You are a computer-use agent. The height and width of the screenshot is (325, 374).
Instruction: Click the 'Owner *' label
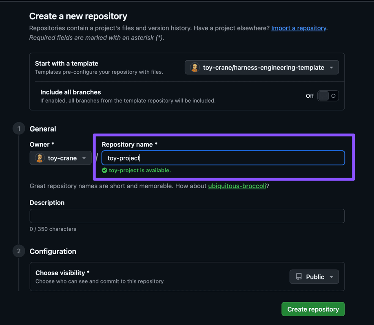(x=42, y=145)
